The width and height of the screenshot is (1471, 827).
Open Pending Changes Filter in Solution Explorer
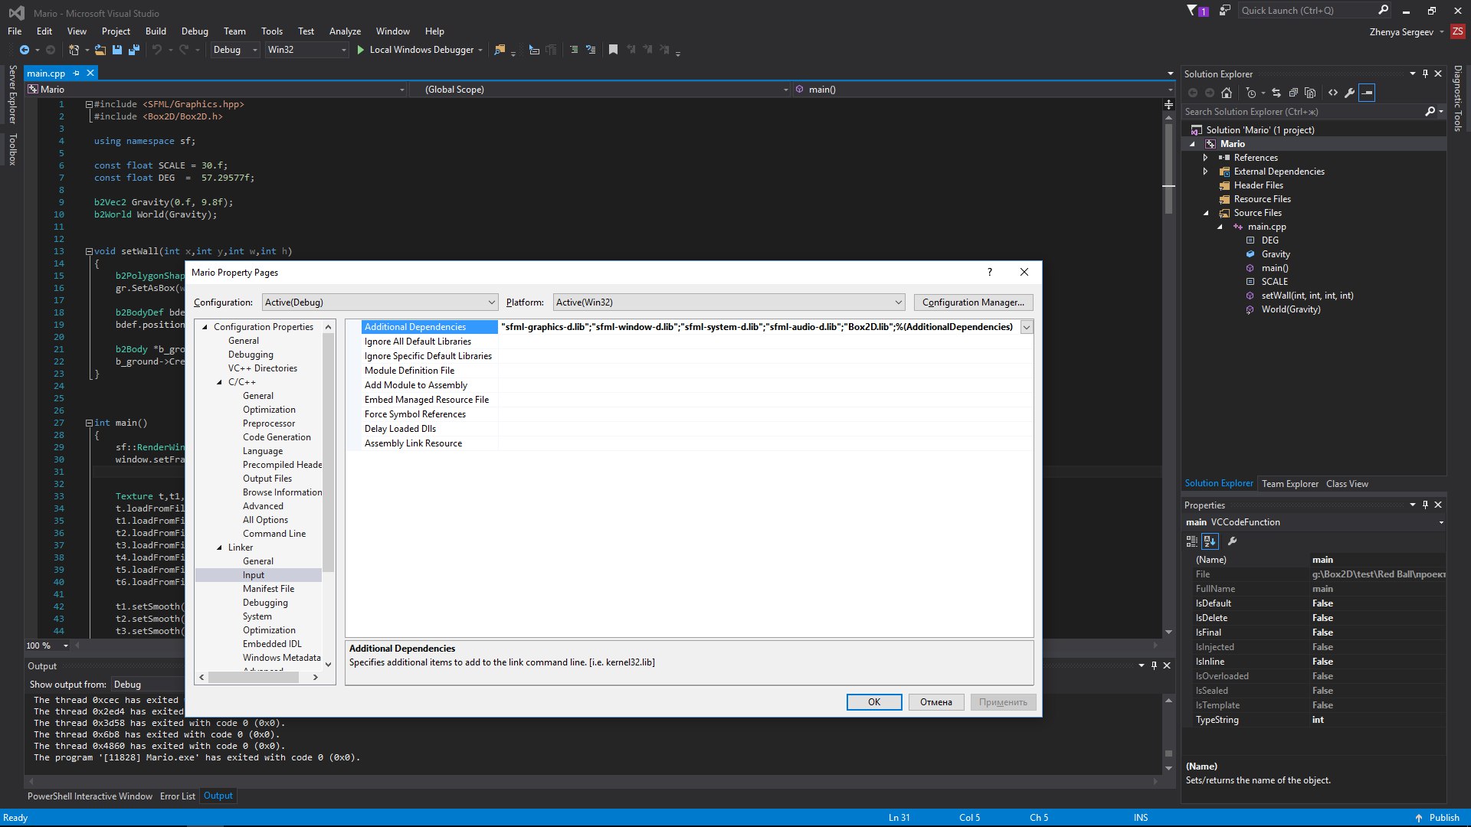1251,93
